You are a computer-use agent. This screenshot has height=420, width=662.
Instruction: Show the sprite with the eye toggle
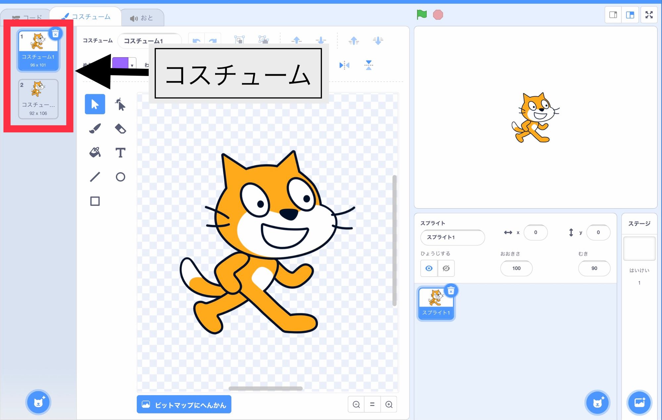pyautogui.click(x=429, y=268)
